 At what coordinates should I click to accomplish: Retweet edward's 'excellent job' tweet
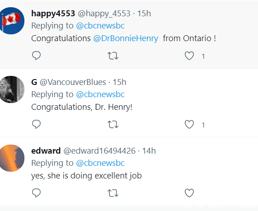pyautogui.click(x=113, y=193)
